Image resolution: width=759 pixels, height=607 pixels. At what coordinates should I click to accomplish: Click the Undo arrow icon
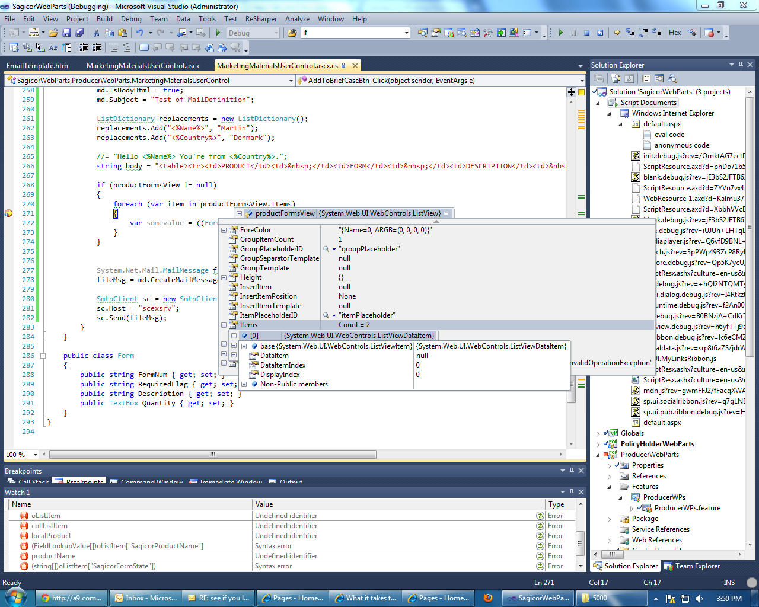tap(139, 33)
